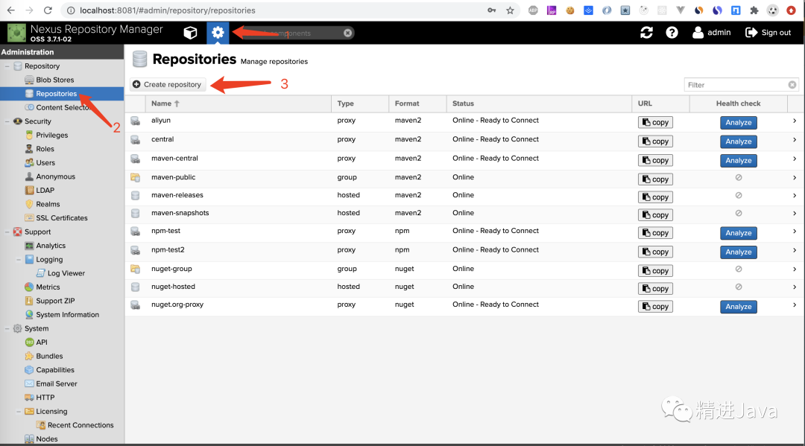Open HTTP settings in sidebar
The height and width of the screenshot is (446, 805).
[x=45, y=398]
